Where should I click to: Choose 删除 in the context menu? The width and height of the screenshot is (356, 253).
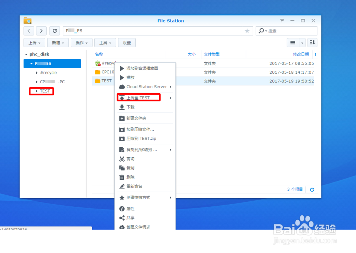[145, 177]
